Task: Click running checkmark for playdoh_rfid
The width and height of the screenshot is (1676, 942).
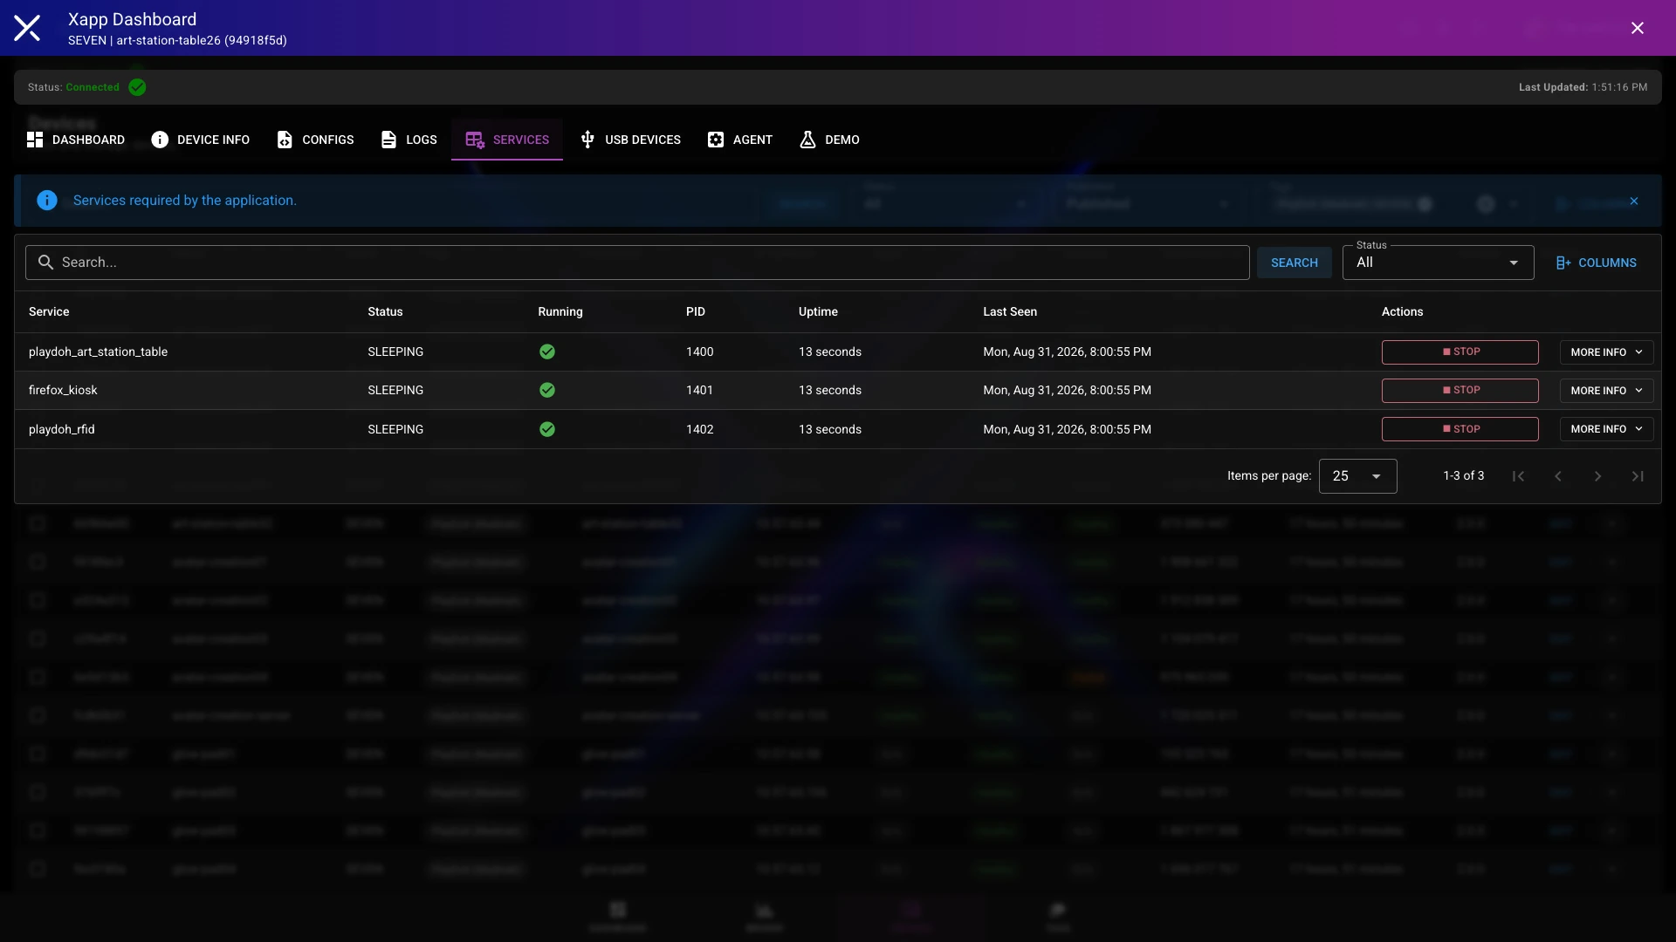Action: point(547,429)
